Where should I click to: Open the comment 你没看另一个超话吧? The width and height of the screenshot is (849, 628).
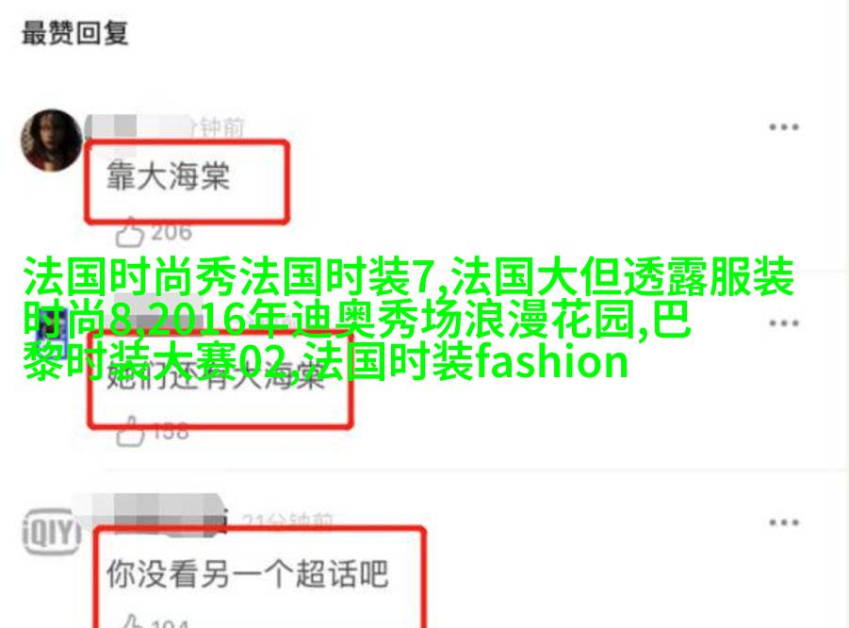click(248, 574)
